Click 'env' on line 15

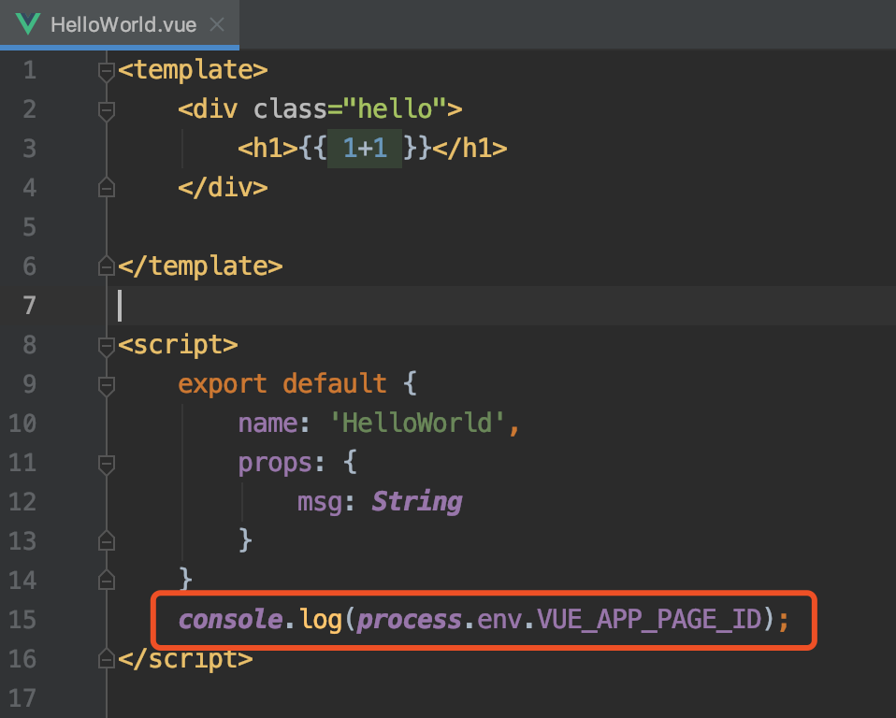(499, 621)
